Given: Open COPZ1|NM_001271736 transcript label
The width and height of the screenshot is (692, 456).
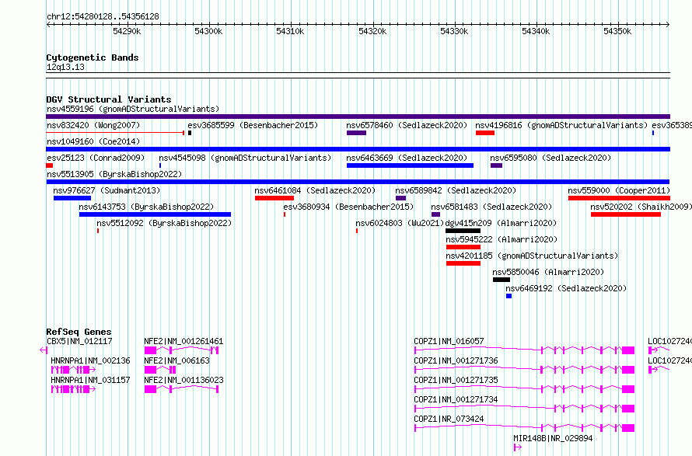Looking at the screenshot, I should pyautogui.click(x=456, y=360).
